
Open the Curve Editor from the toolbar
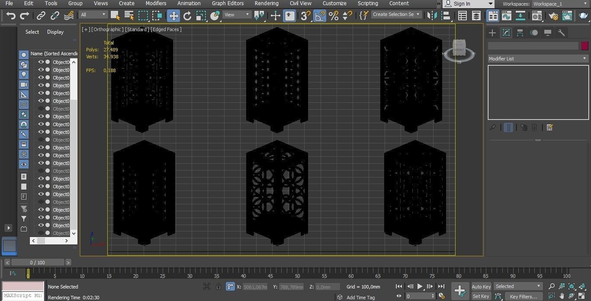(506, 16)
